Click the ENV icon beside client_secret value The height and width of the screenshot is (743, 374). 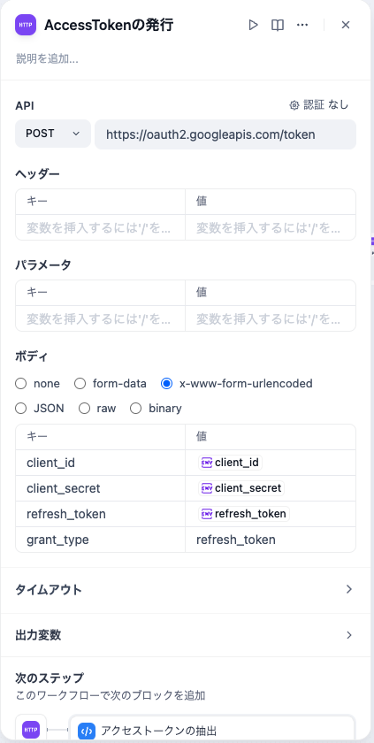click(206, 488)
